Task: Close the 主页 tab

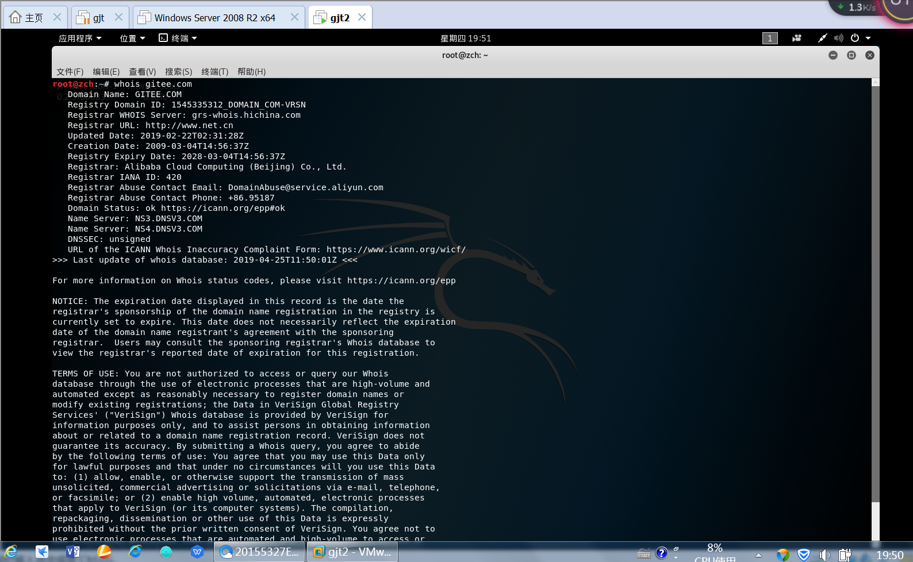Action: click(57, 17)
